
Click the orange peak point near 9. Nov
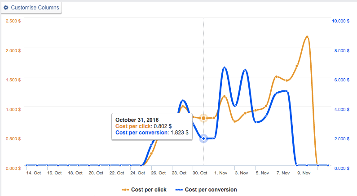[307, 37]
